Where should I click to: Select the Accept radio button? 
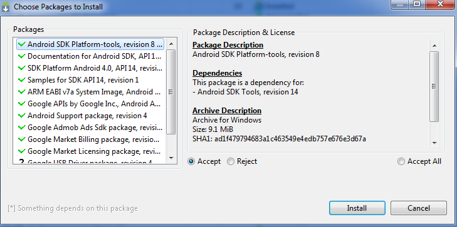click(191, 161)
